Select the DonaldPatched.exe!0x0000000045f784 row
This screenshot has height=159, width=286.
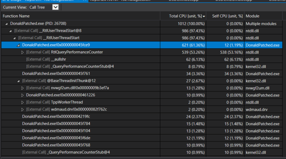point(142,124)
